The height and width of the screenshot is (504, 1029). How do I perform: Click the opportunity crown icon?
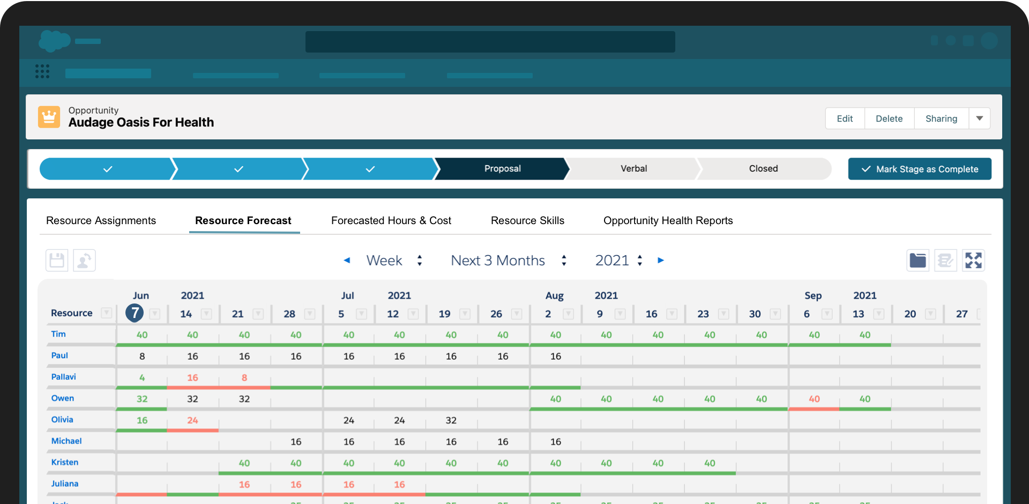tap(49, 116)
